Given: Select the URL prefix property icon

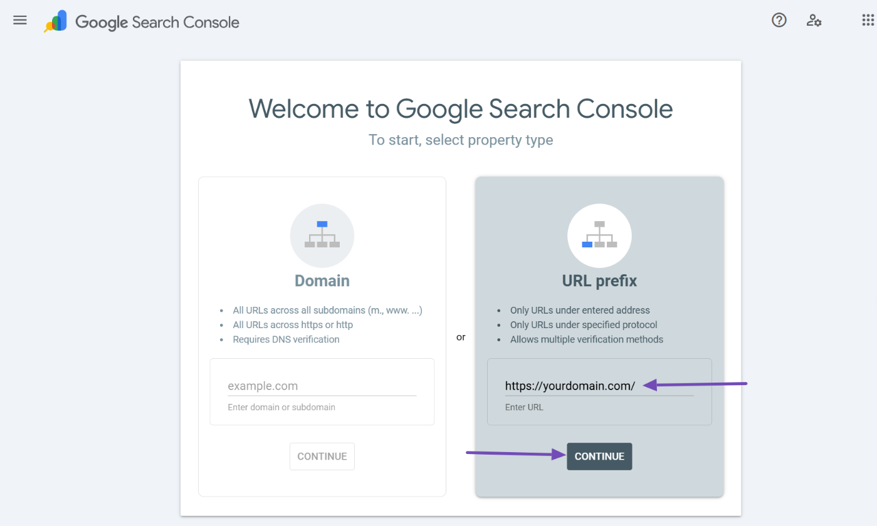Looking at the screenshot, I should click(x=599, y=236).
